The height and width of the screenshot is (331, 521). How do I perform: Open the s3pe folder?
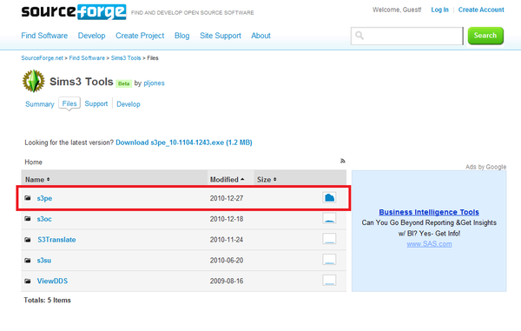tap(44, 198)
